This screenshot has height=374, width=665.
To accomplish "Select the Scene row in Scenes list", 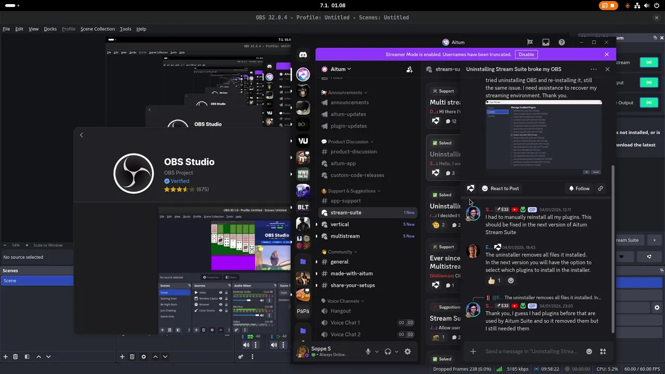I will (x=37, y=280).
